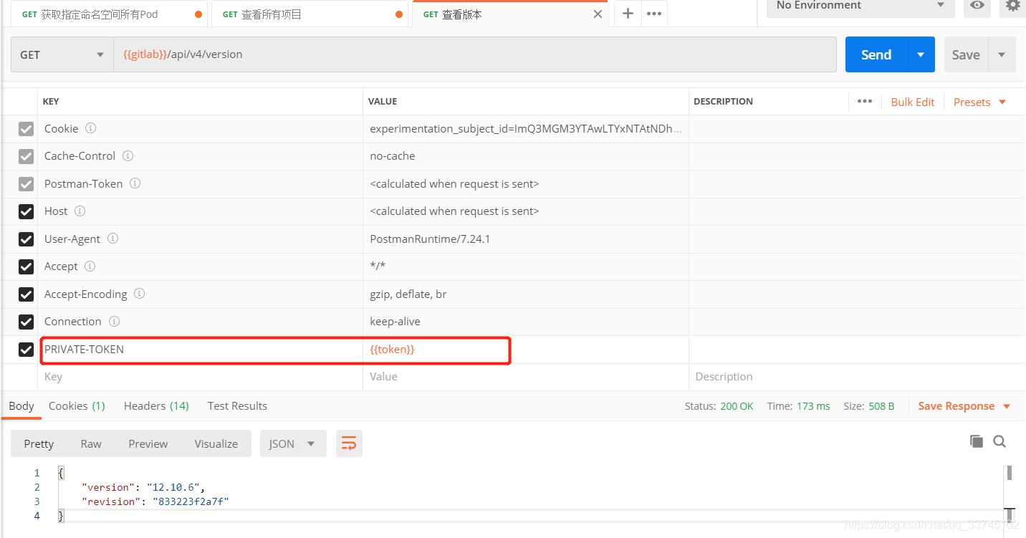This screenshot has height=538, width=1026.
Task: Open headers more-actions ellipsis menu
Action: pos(864,101)
